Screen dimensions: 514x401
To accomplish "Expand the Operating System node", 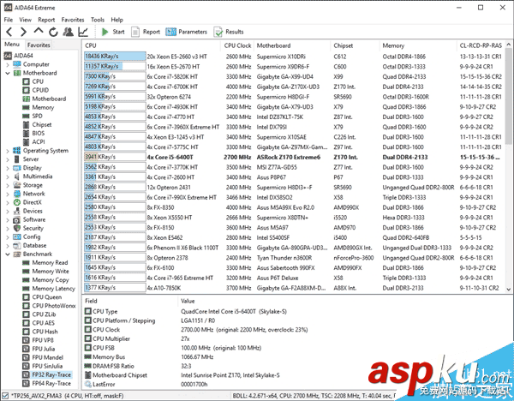I will tap(8, 151).
